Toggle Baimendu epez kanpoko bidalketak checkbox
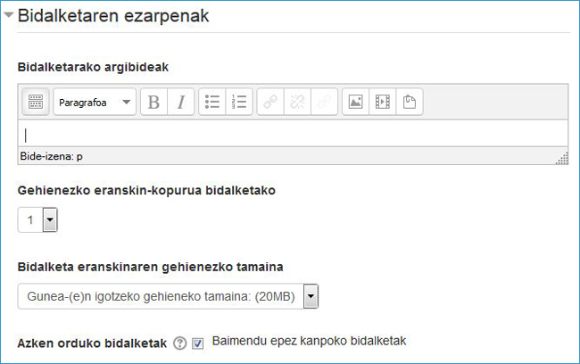This screenshot has width=580, height=364. (198, 344)
